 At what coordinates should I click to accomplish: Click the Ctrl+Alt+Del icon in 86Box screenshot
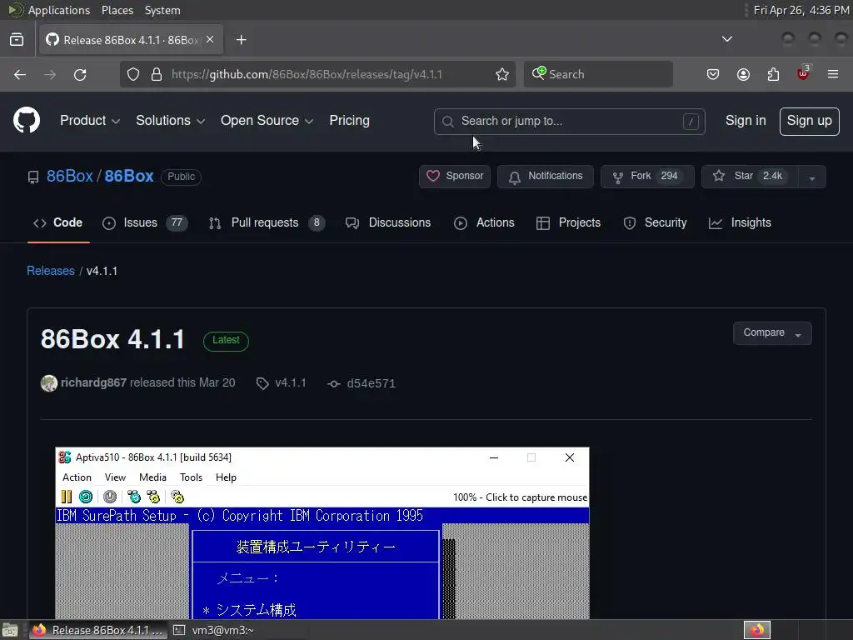(x=134, y=497)
